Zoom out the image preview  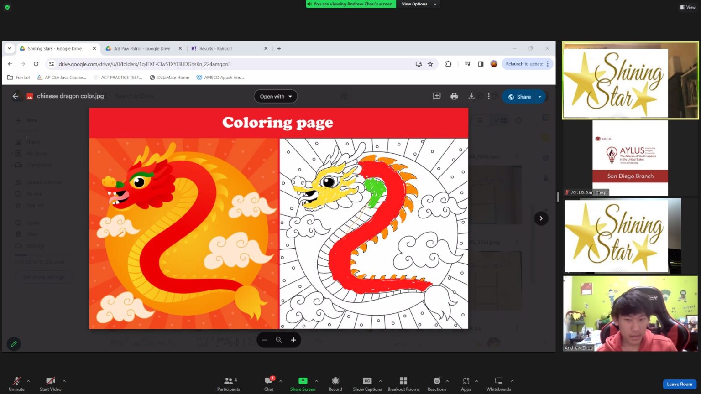pos(265,340)
